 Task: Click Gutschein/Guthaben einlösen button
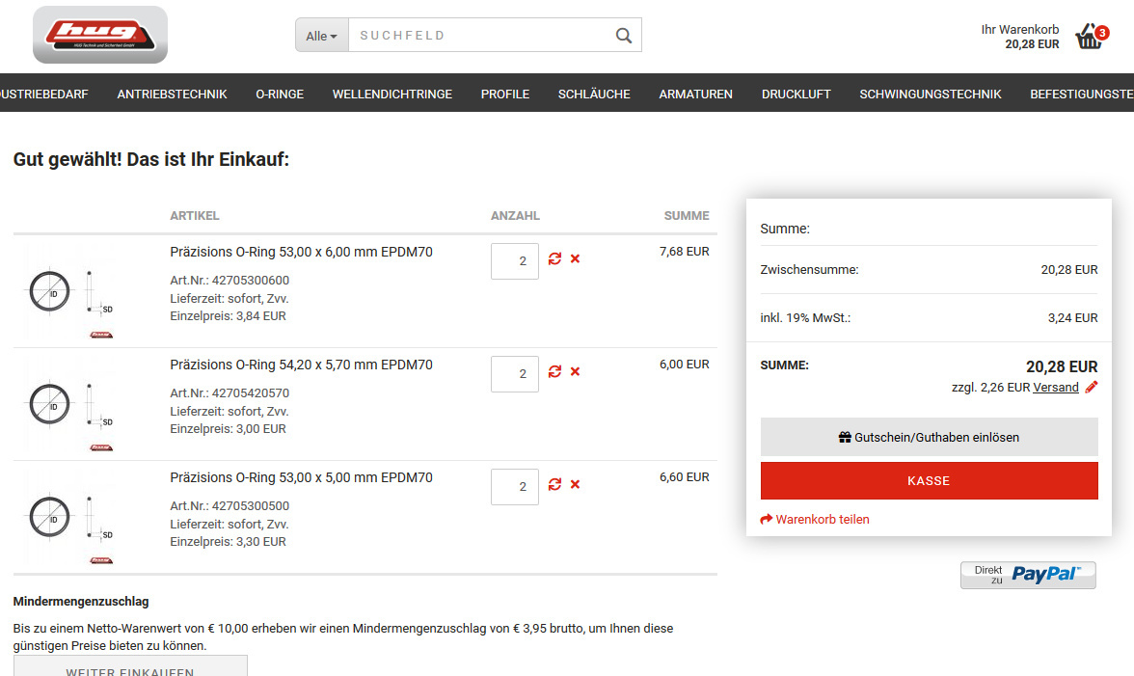929,437
